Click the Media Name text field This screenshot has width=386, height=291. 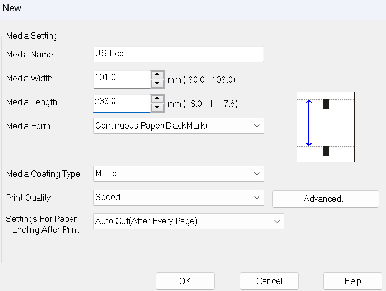click(178, 54)
